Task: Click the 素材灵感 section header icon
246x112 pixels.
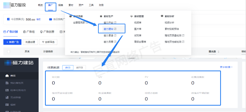Action: 70,16
